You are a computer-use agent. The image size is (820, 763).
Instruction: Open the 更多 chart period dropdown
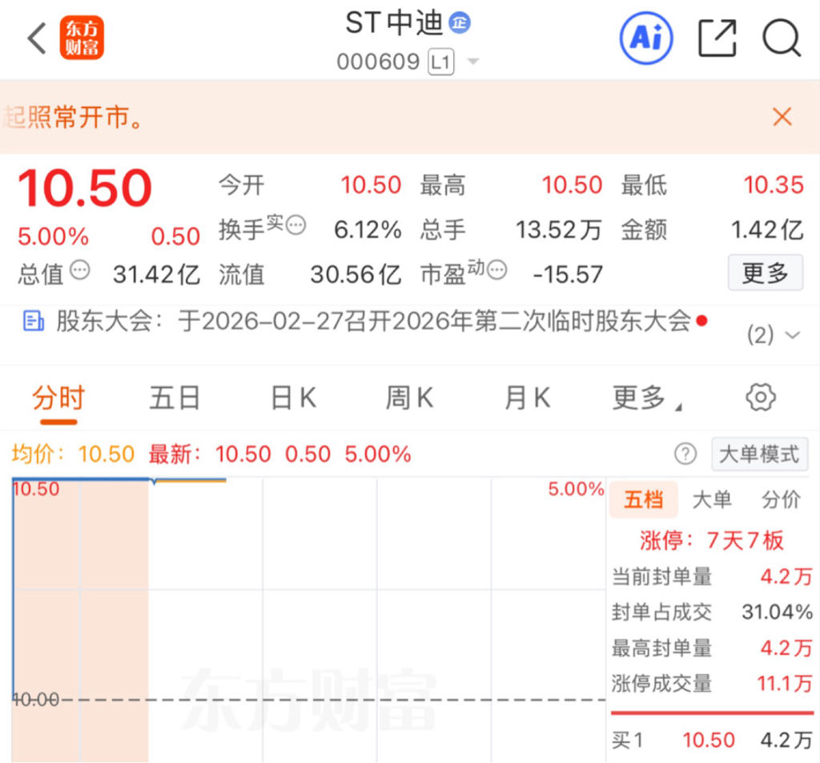647,398
